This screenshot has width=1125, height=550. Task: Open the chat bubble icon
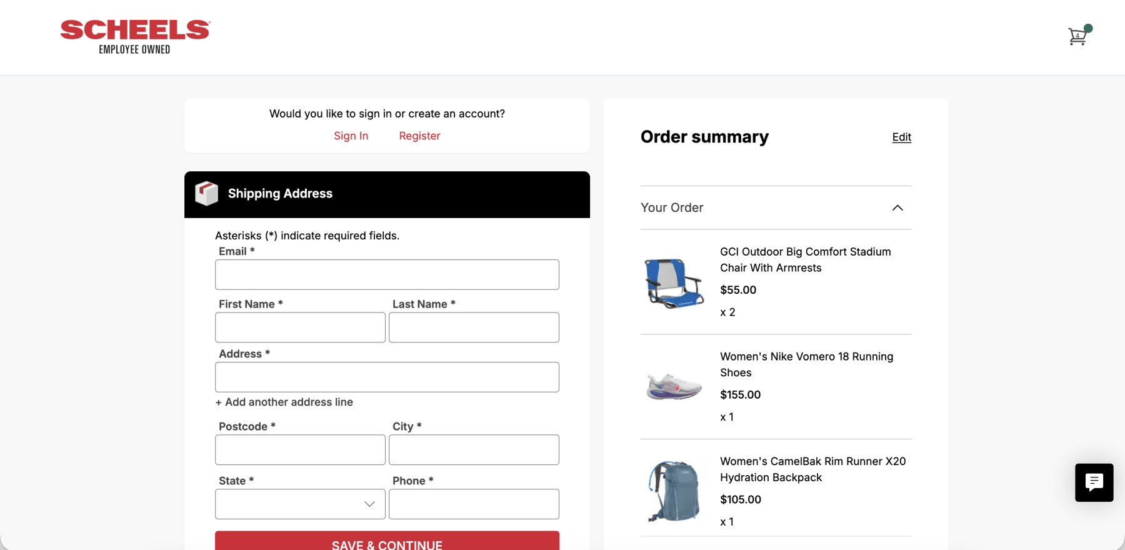pos(1094,482)
